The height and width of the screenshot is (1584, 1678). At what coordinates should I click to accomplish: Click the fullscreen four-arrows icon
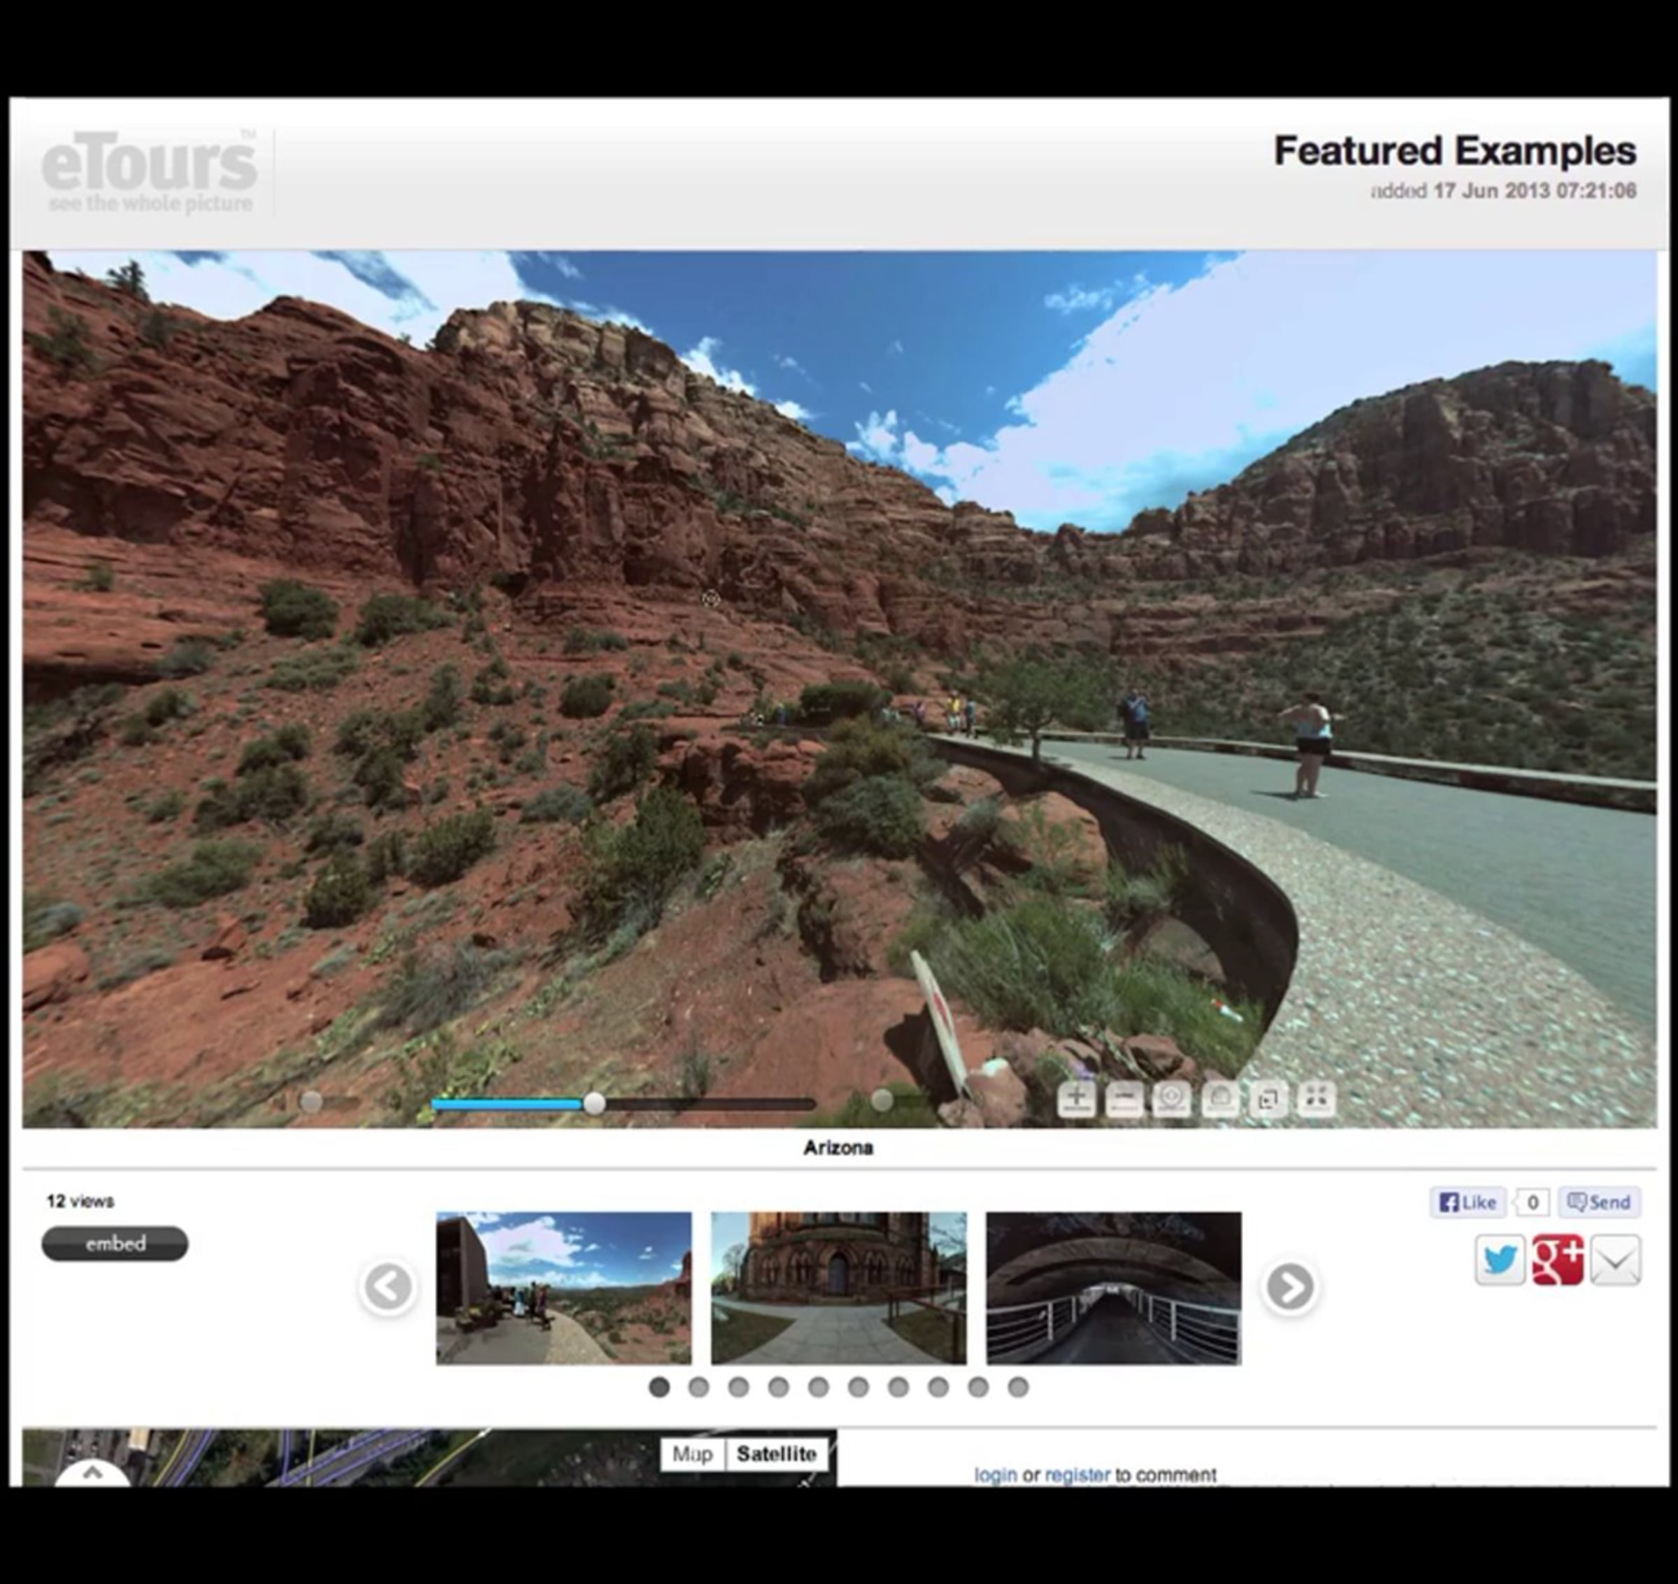(1317, 1098)
